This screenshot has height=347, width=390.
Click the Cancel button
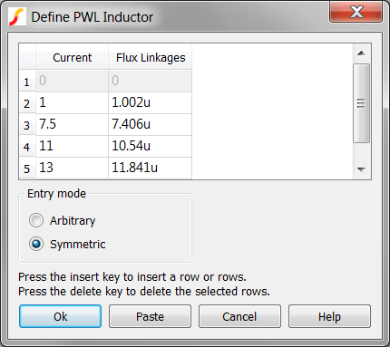[239, 316]
